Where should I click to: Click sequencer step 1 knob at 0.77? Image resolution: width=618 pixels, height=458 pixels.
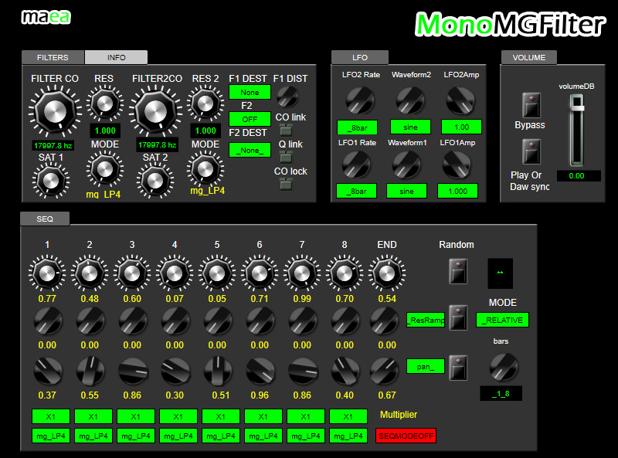click(x=47, y=273)
